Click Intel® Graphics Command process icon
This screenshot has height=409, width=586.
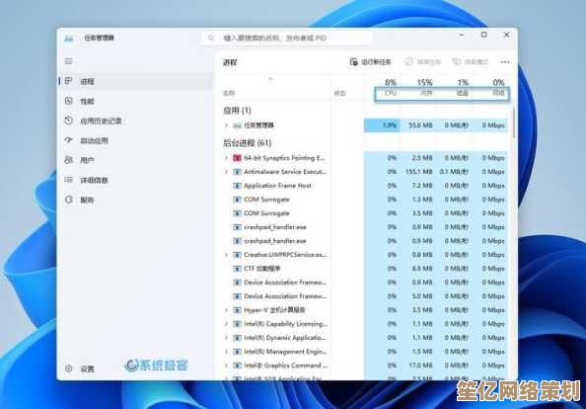tap(237, 366)
